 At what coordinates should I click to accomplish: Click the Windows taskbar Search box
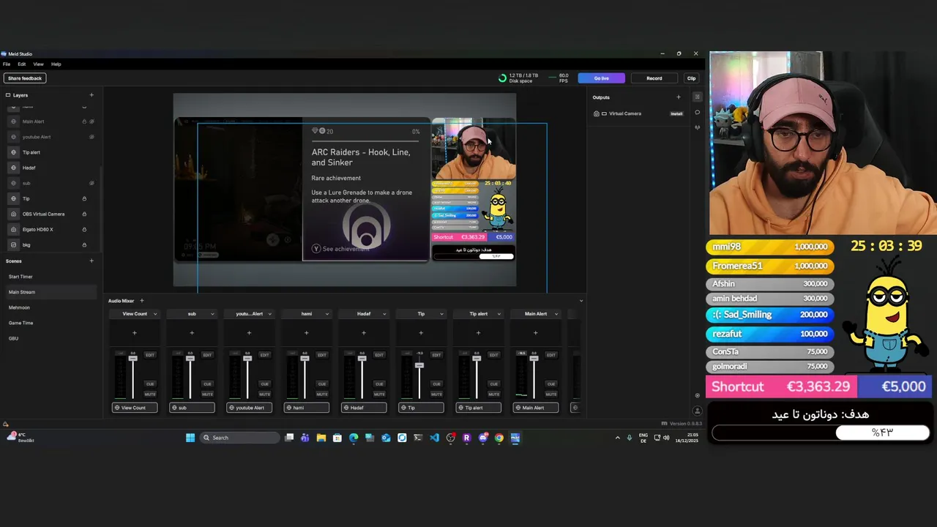point(240,438)
